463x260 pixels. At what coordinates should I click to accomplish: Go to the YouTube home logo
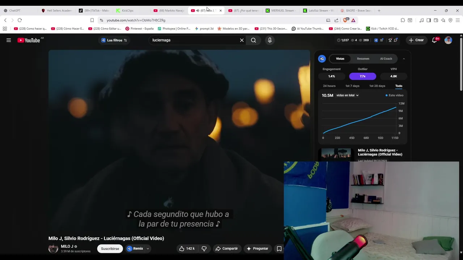(x=29, y=40)
